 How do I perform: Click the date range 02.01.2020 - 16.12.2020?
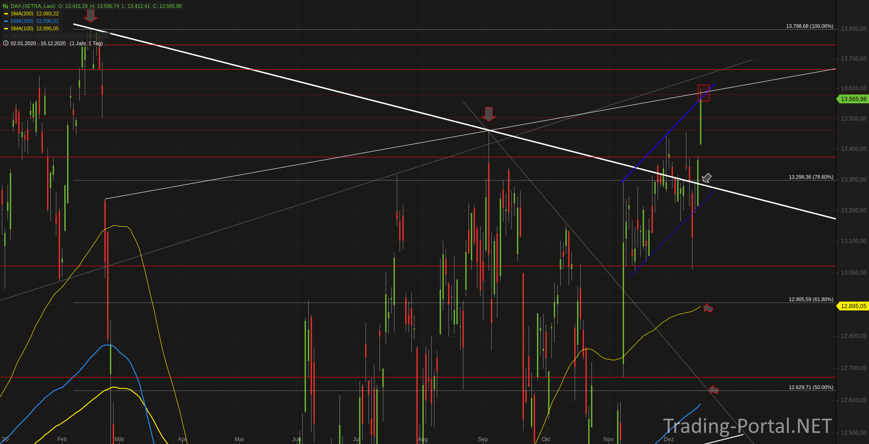38,43
